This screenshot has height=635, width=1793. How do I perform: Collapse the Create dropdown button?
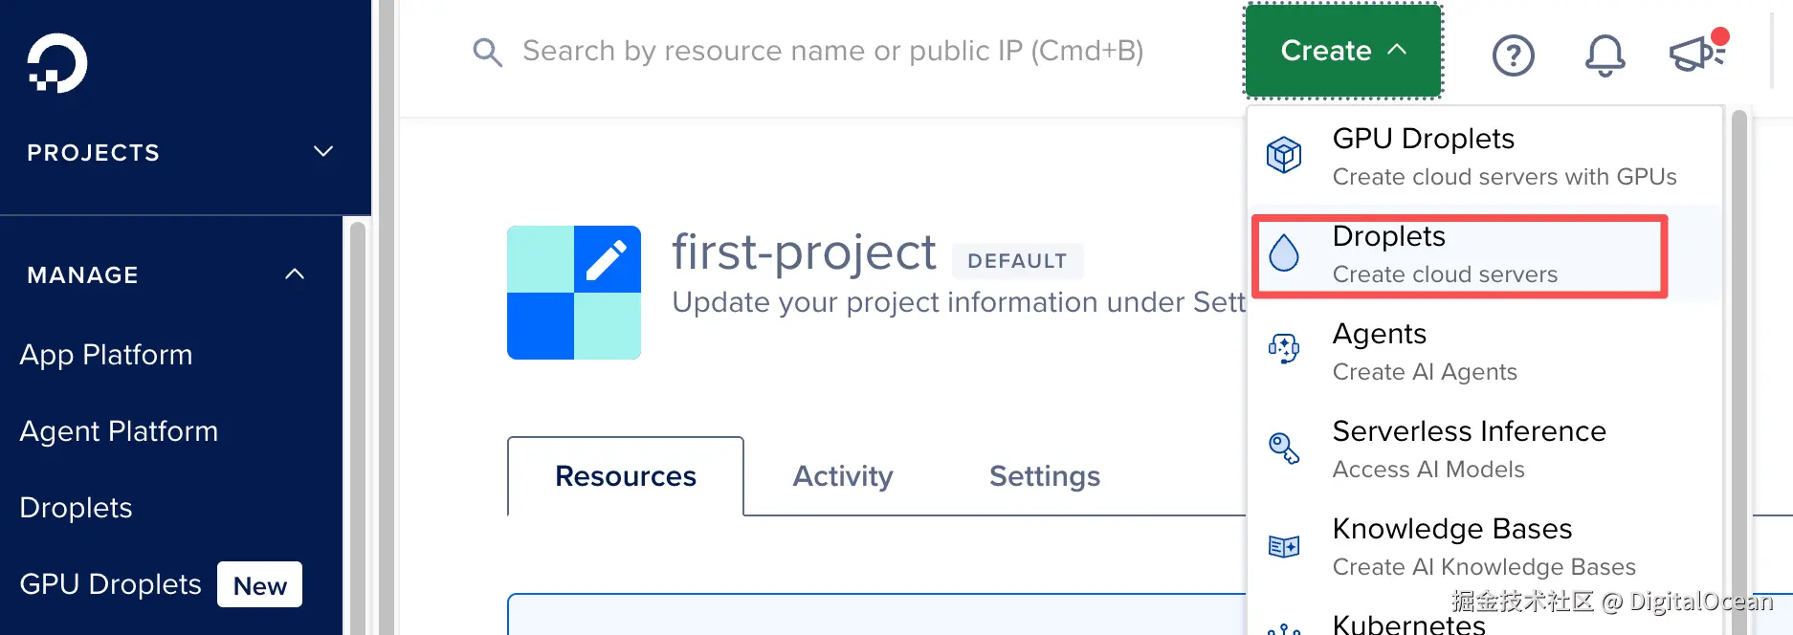tap(1342, 51)
